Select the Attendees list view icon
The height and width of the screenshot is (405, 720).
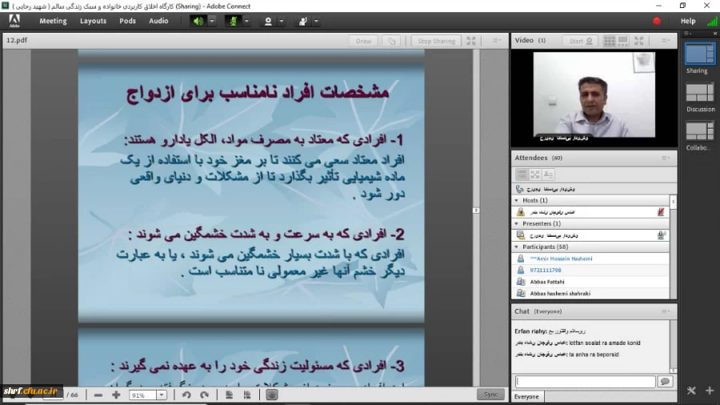point(522,174)
